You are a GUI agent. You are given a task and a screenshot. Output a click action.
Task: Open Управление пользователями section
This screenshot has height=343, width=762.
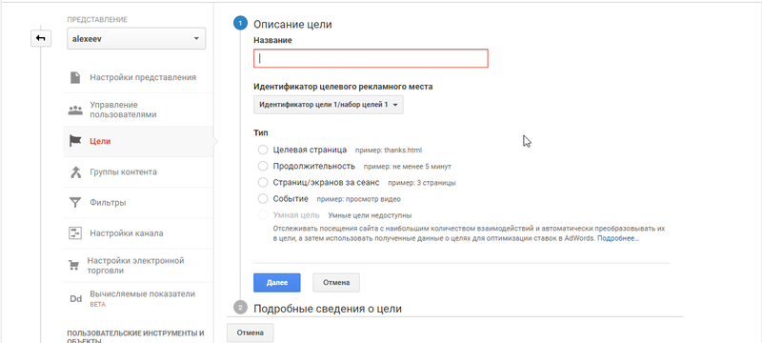(138, 110)
